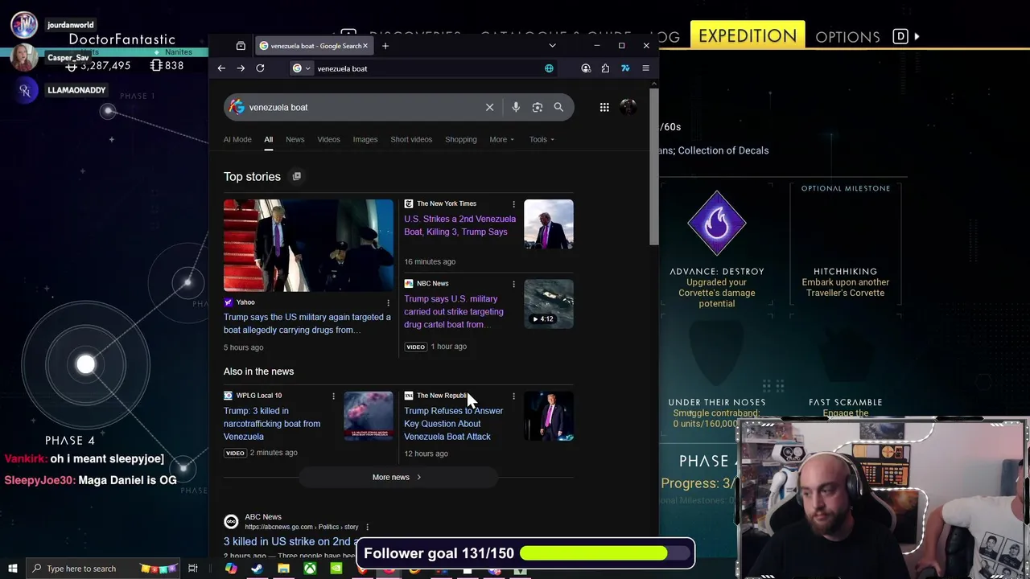The width and height of the screenshot is (1030, 579).
Task: Click the globe icon in the address bar
Action: click(549, 68)
